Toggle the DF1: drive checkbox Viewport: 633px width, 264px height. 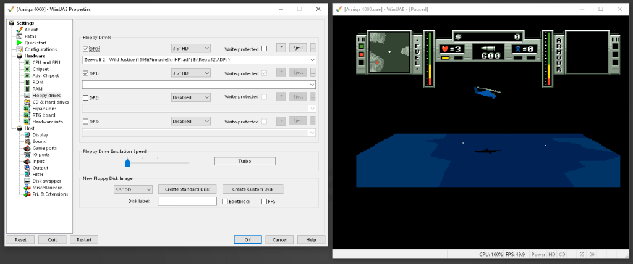point(85,73)
